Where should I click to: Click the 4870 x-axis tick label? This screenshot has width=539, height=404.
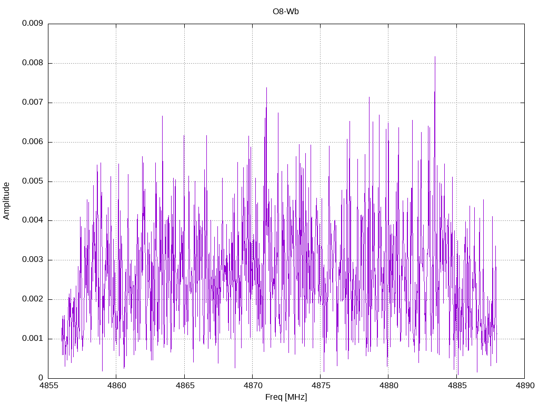253,386
